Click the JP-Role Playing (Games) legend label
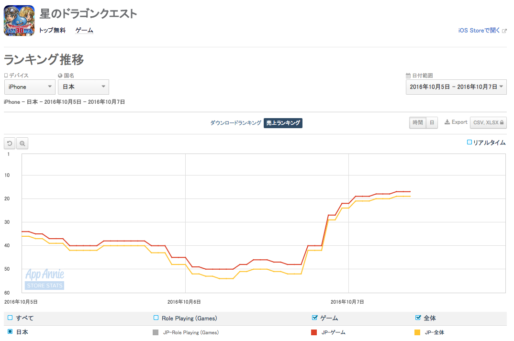This screenshot has width=514, height=341. [x=191, y=332]
